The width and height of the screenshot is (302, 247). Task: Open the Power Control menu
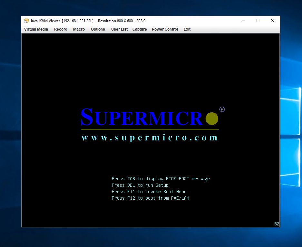[x=165, y=29]
